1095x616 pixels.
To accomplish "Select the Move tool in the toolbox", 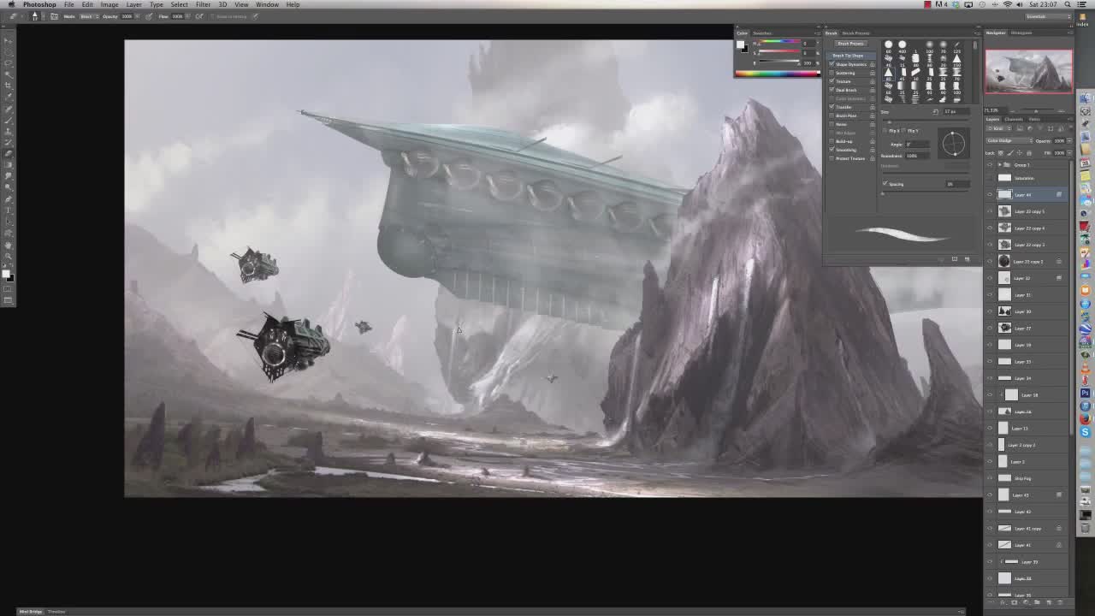I will pyautogui.click(x=9, y=41).
